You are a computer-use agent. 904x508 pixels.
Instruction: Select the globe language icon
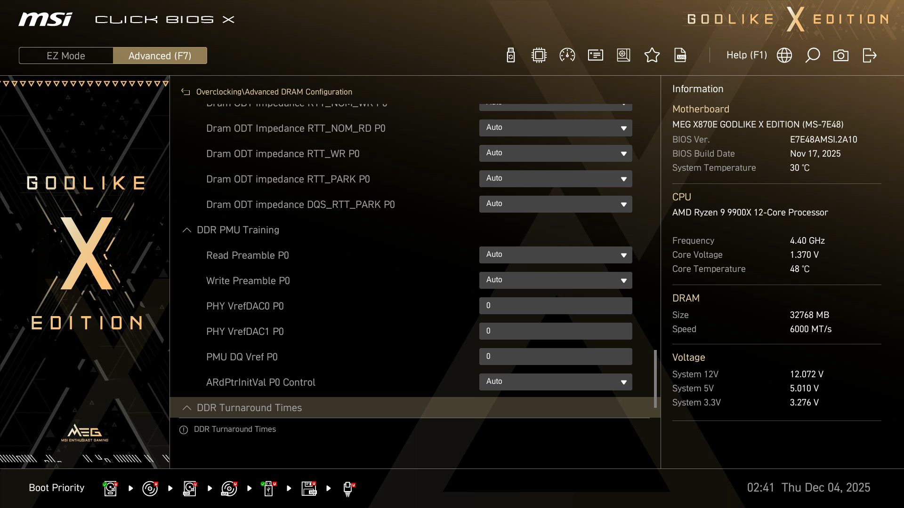click(x=784, y=55)
